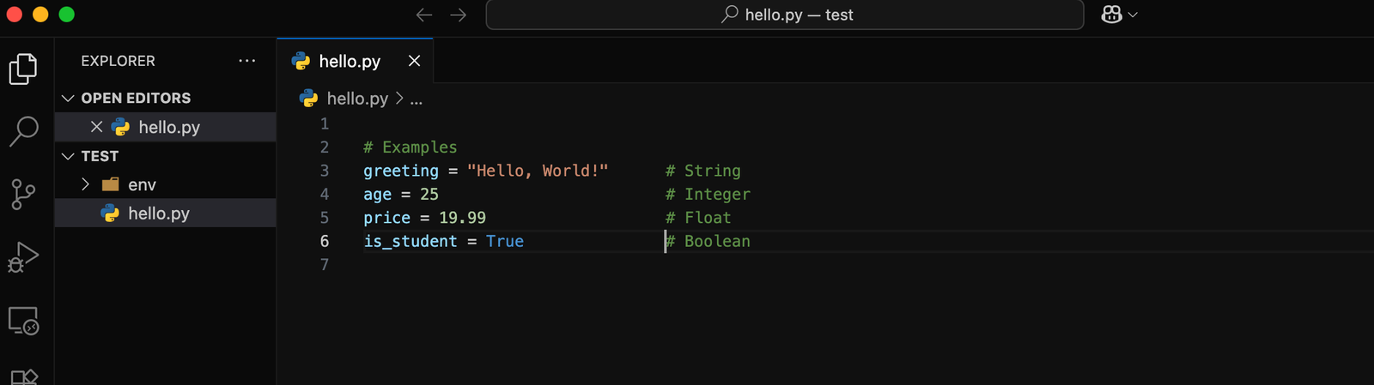Open the Copilot dropdown arrow
This screenshot has width=1374, height=385.
[1133, 15]
